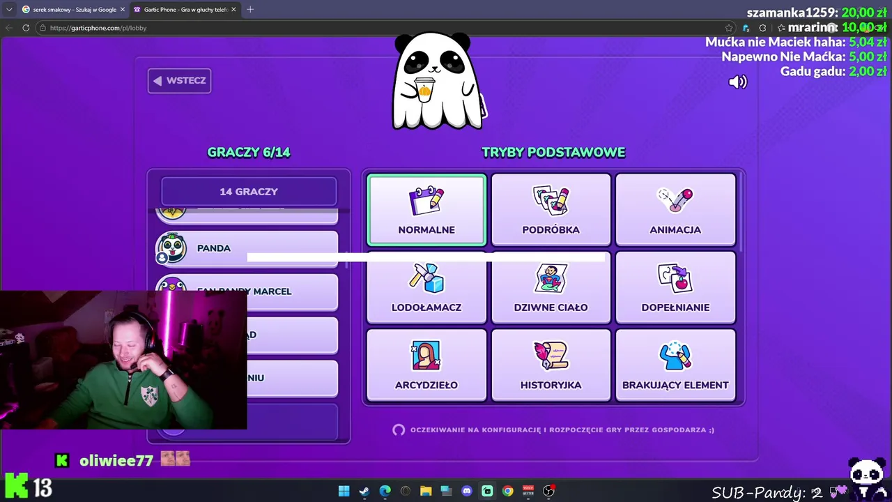The image size is (892, 502).
Task: Go back with the browser back arrow
Action: click(9, 28)
